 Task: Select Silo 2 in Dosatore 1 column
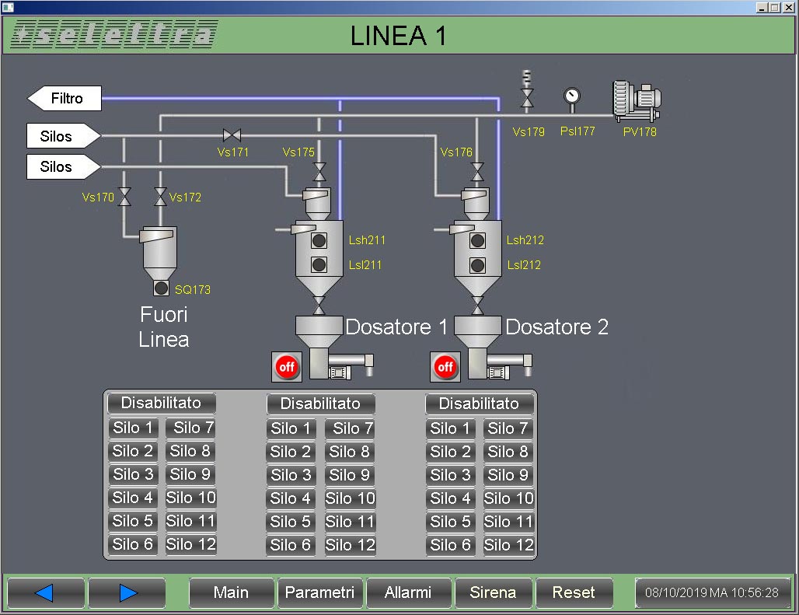(291, 452)
